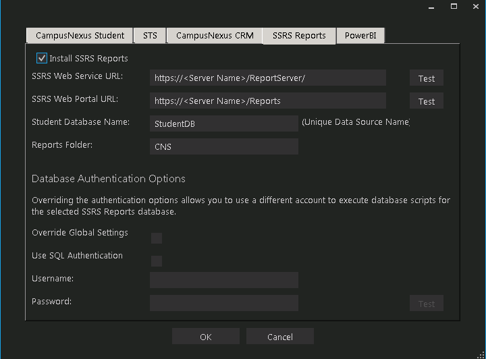
Task: Close the window with the X icon
Action: pos(476,6)
